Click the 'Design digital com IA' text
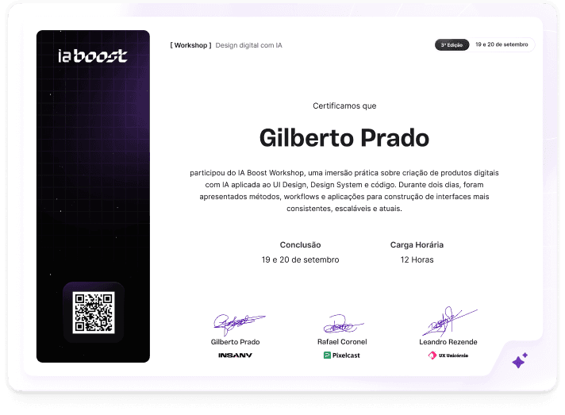 coord(248,45)
